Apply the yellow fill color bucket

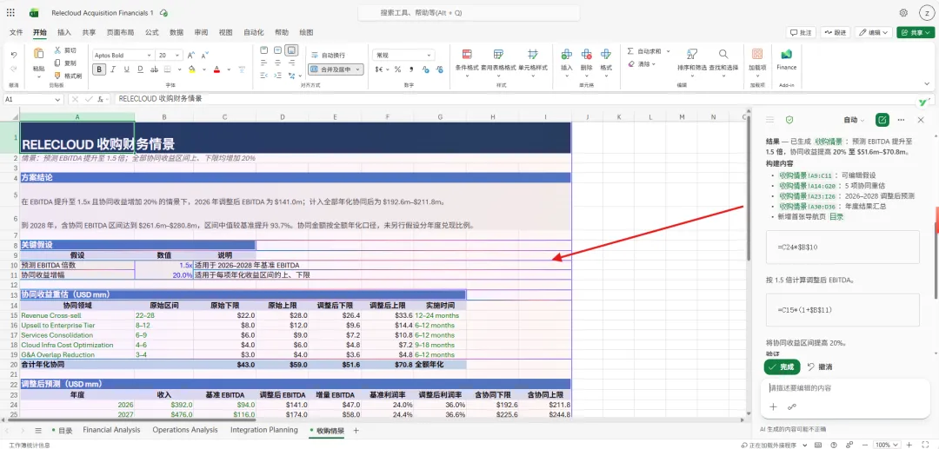click(x=192, y=69)
